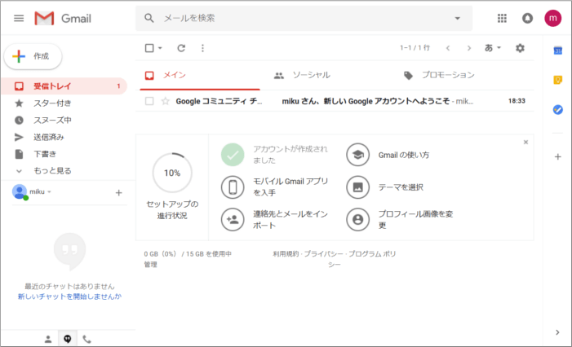Open the settings gear
This screenshot has width=572, height=347.
tap(520, 48)
